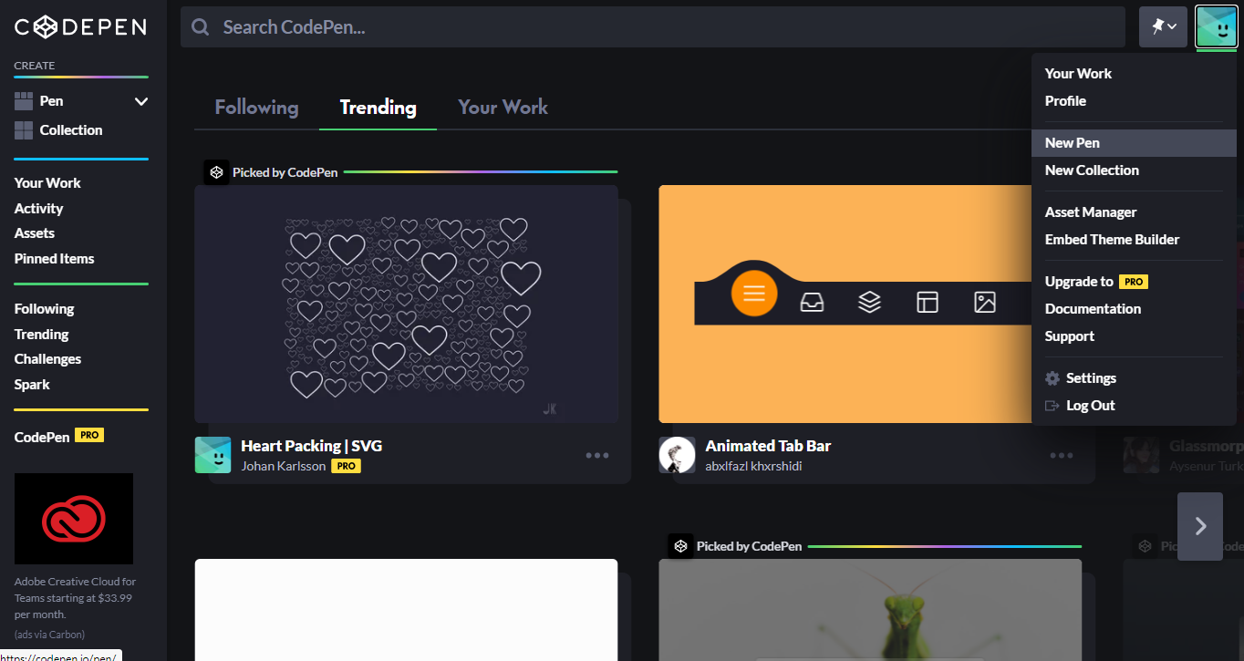Click the PRO badge next to Johan Karlsson

tap(346, 466)
